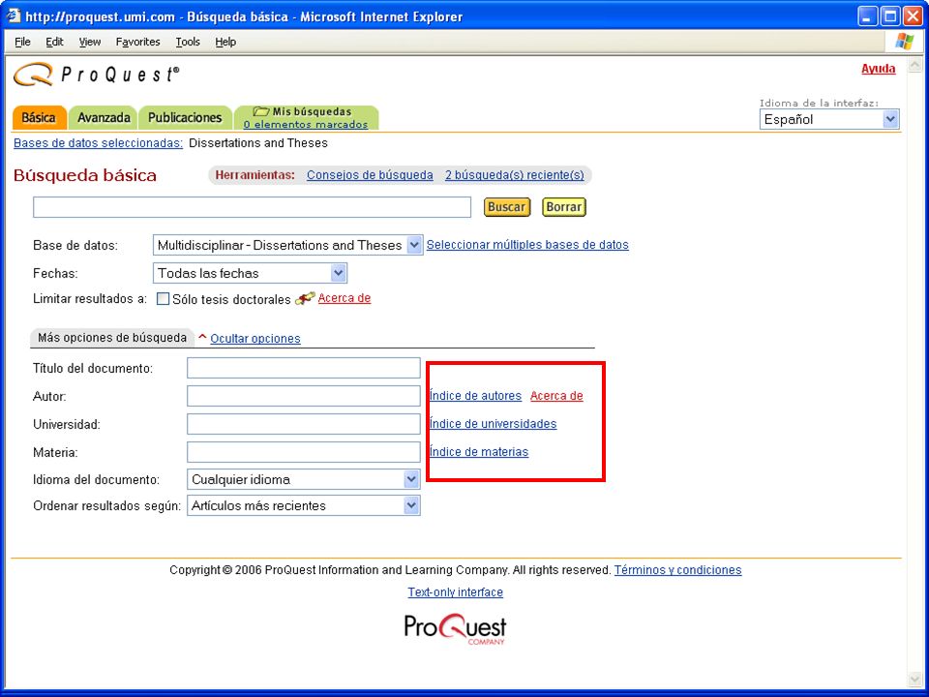Open the File menu
The image size is (929, 697).
(x=22, y=42)
